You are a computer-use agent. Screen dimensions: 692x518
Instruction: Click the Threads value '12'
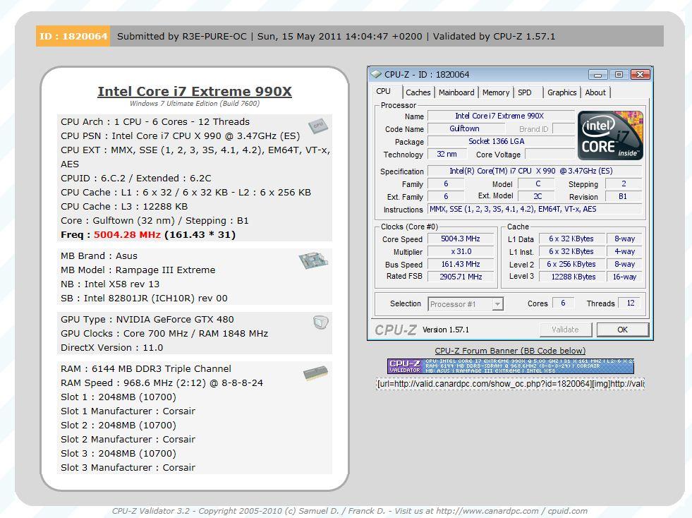click(x=630, y=303)
